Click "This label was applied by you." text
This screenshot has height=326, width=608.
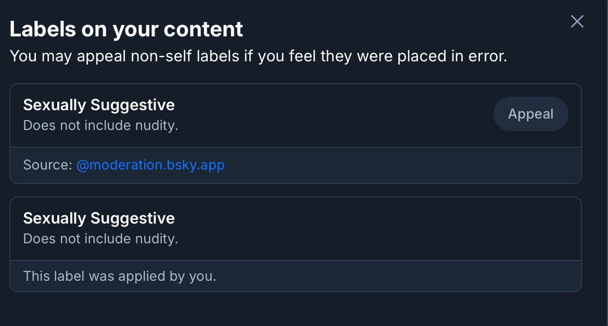[x=119, y=276]
